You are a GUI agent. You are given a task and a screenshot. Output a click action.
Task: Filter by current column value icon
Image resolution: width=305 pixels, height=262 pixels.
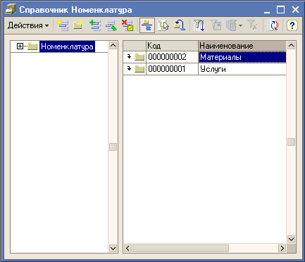tap(216, 25)
